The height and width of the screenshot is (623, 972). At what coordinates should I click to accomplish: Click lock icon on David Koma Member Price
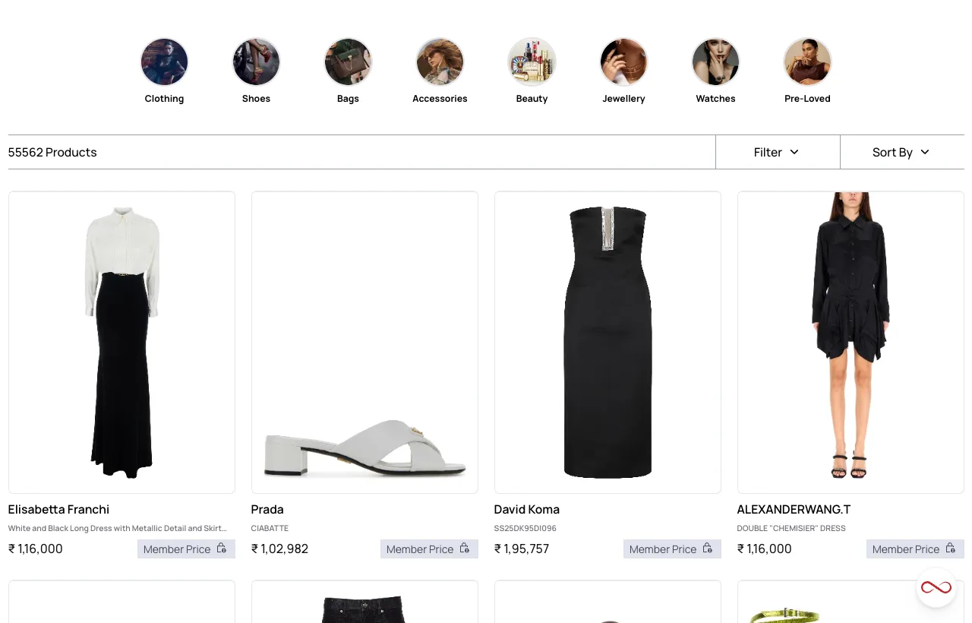[708, 549]
